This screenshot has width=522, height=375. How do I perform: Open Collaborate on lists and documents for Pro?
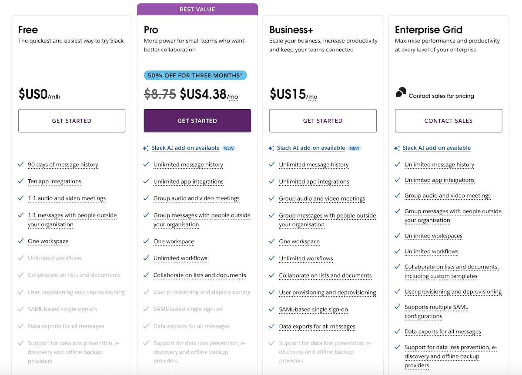coord(200,275)
